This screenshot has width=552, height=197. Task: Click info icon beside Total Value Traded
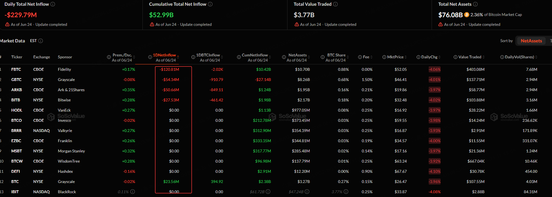(x=335, y=4)
